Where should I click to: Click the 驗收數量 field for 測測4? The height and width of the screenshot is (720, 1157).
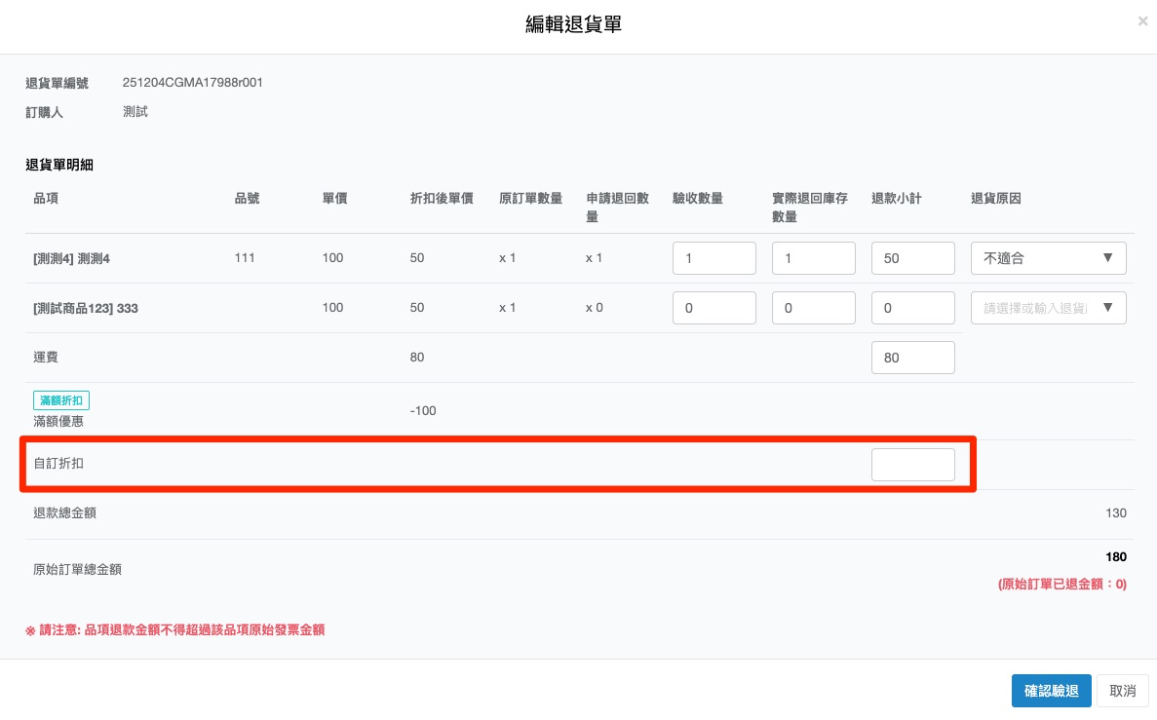[713, 259]
